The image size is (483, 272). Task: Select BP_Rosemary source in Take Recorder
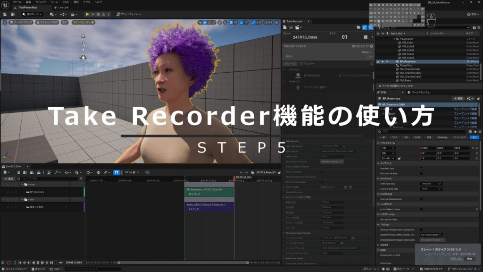coord(328,75)
